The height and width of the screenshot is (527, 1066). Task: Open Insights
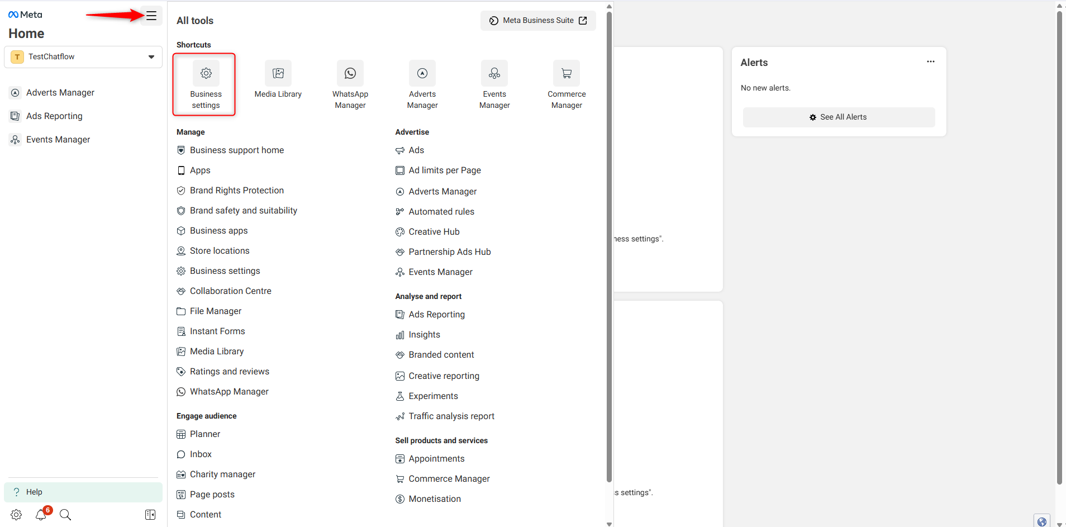418,335
